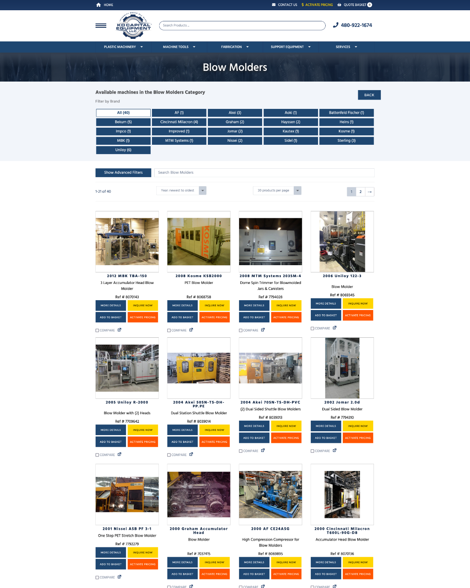Click Activate Pricing for 2006 Uniloy 122-3
Screen dimensions: 470x588
tap(358, 315)
